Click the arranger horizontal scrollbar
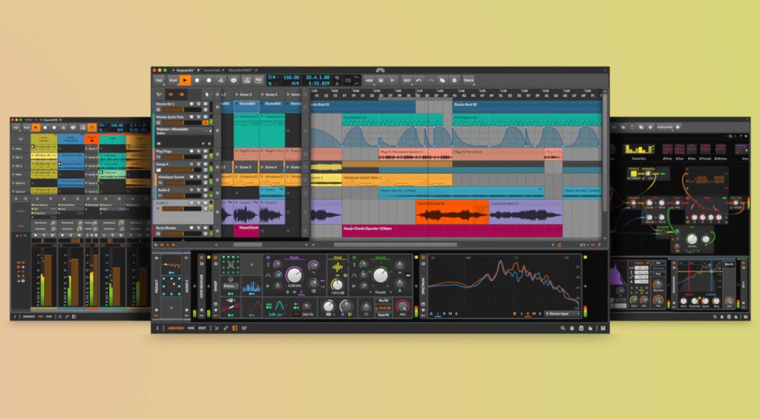760x419 pixels. 396,245
